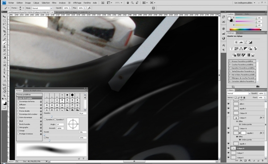Select the Move tool in the toolbox
The width and height of the screenshot is (268, 164).
[4, 17]
